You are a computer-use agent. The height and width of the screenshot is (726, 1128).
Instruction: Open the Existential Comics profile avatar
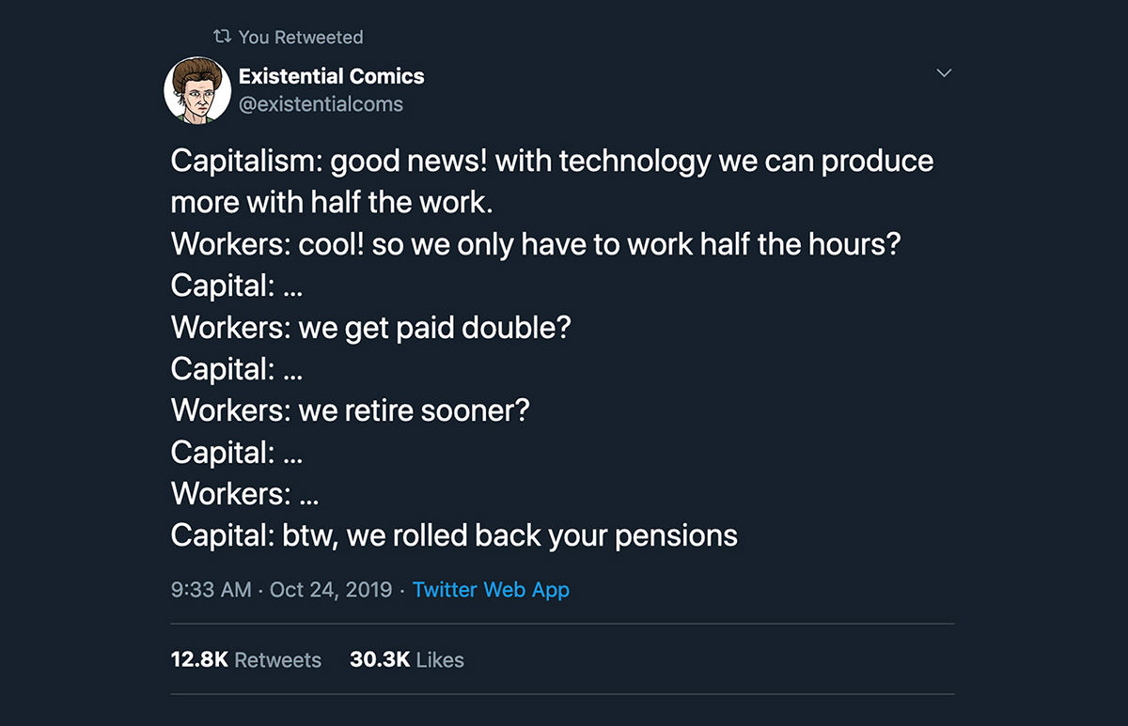(197, 90)
